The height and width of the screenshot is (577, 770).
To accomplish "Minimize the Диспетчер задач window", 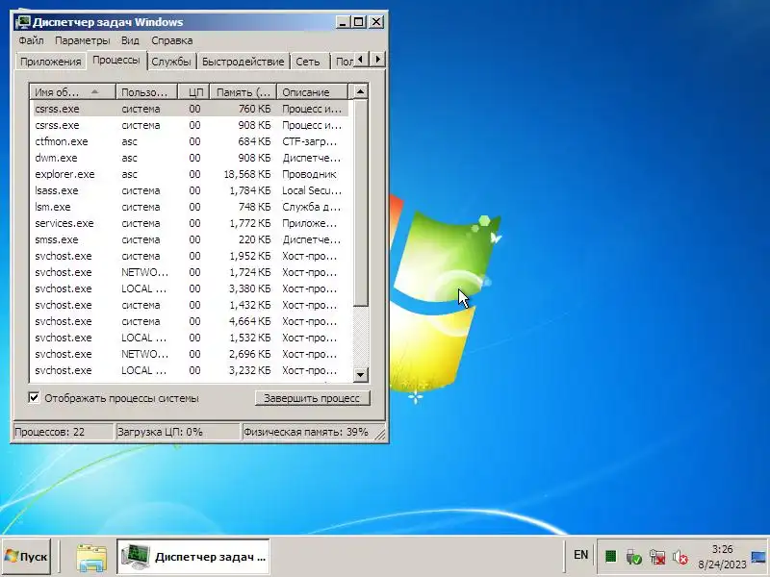I will pyautogui.click(x=344, y=22).
